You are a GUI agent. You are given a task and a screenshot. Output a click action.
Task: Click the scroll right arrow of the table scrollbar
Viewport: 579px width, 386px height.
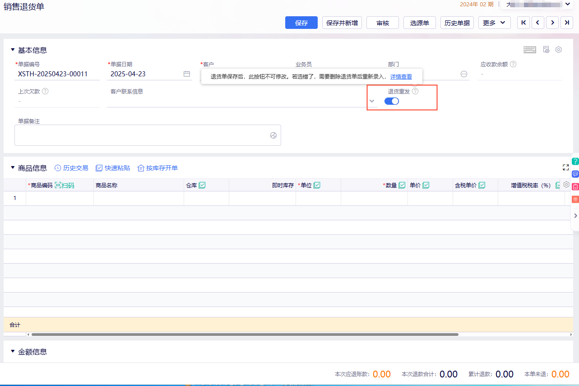tap(571, 335)
